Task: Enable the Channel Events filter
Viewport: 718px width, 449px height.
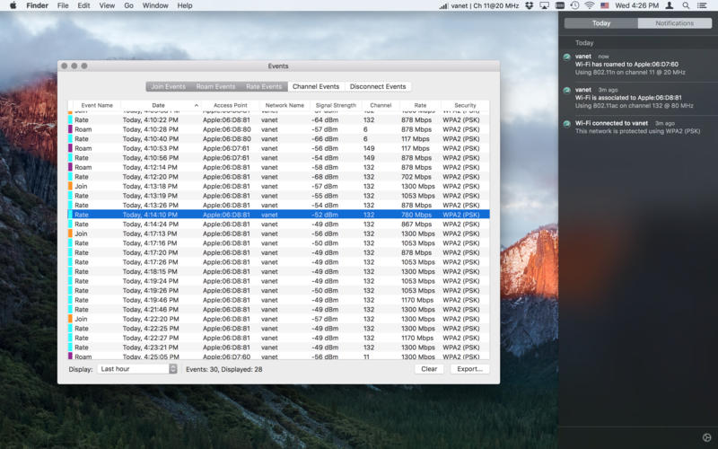Action: 316,87
